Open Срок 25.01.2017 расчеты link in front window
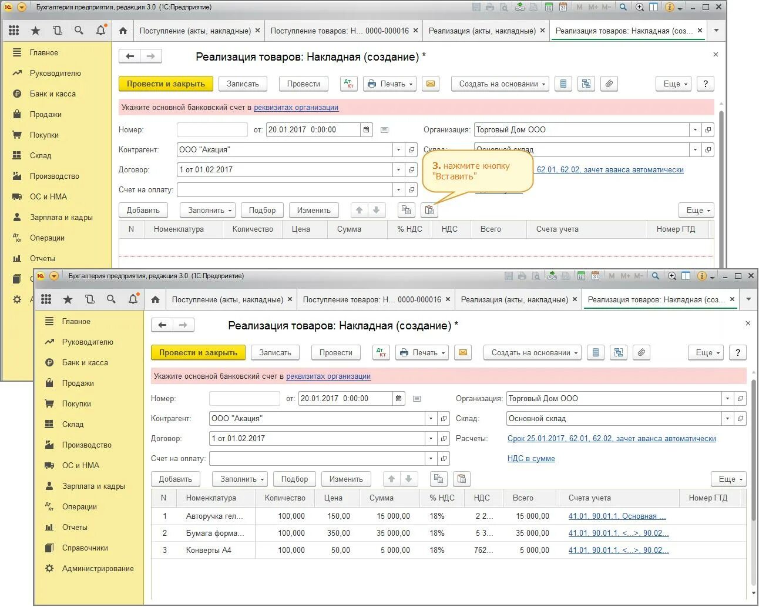Viewport: 759px width, 607px height. (x=612, y=438)
